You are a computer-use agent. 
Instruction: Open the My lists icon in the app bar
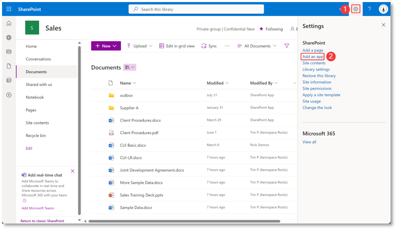tap(9, 80)
